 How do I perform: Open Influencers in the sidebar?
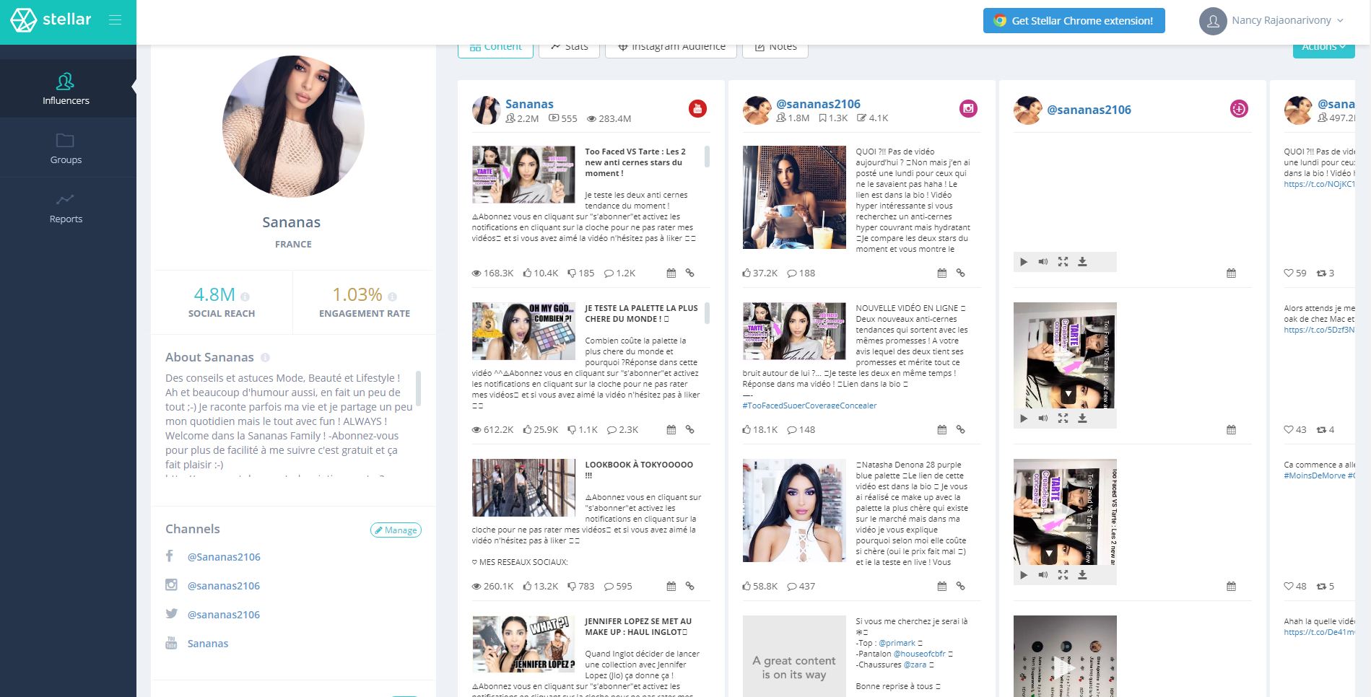(x=66, y=89)
